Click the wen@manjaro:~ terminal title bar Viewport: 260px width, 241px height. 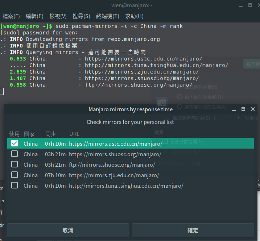pyautogui.click(x=132, y=5)
